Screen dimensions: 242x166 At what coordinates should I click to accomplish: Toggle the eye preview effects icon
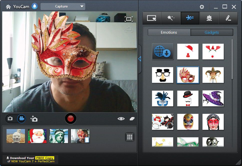(121, 119)
